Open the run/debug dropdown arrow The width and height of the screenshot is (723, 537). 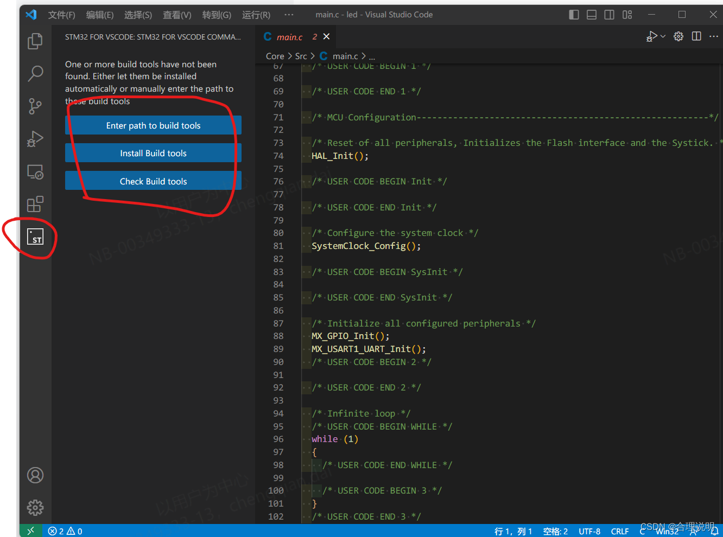click(663, 36)
